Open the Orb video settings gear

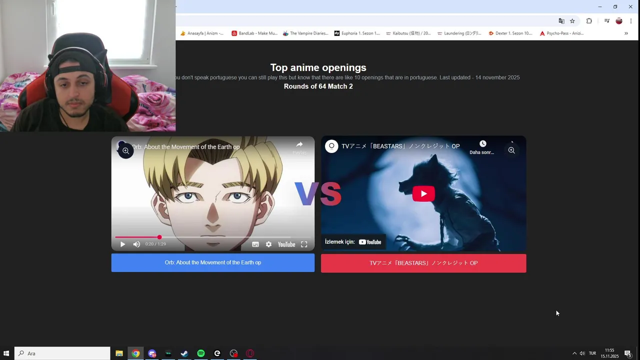[268, 244]
